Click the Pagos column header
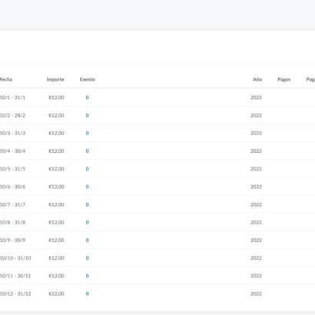The width and height of the screenshot is (315, 315). (x=284, y=79)
